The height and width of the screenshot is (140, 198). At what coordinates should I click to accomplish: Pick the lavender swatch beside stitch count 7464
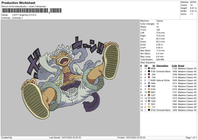(149, 83)
